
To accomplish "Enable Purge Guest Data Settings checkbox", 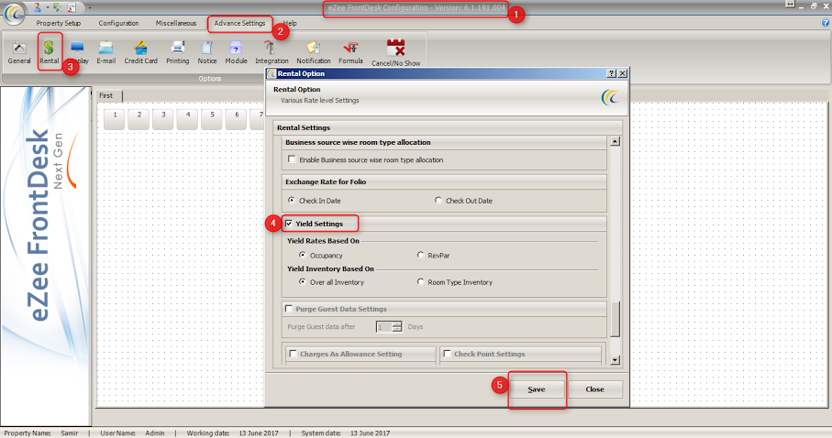I will [x=289, y=309].
